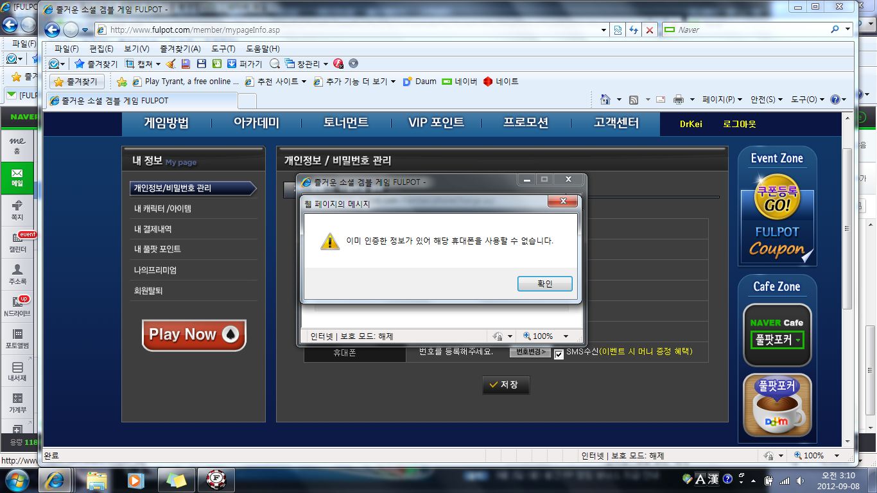Viewport: 877px width, 493px height.
Task: Select 내 풀팟 포인트 in the sidebar
Action: 157,249
